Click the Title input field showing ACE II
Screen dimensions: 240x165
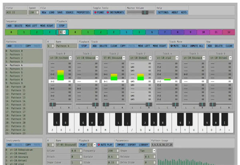click(x=16, y=12)
